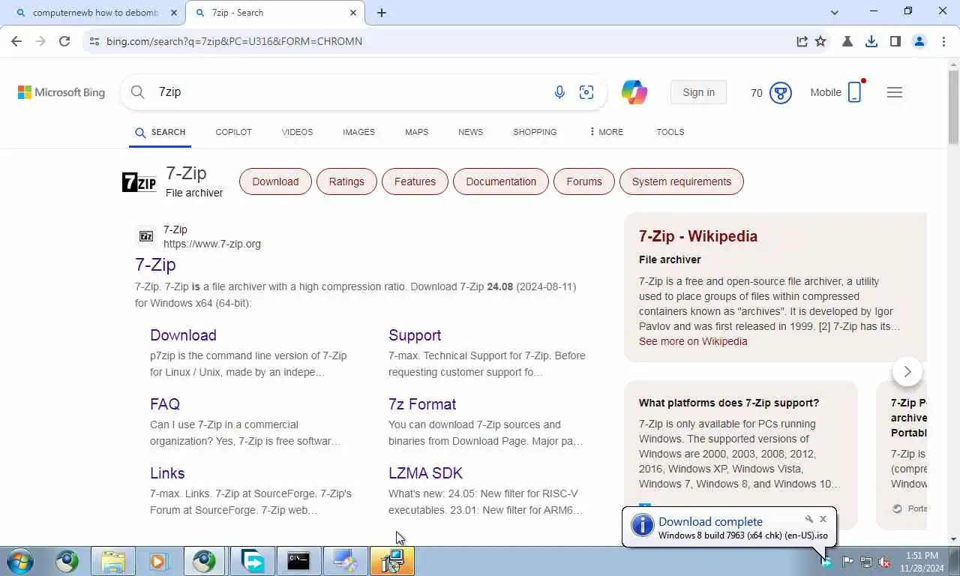Switch to the MAPS tab
The height and width of the screenshot is (576, 960).
point(416,132)
